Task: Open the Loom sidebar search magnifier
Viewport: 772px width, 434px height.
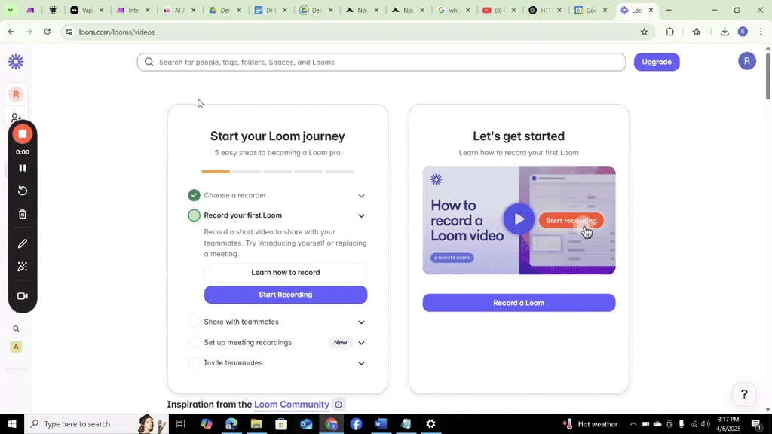Action: [x=15, y=328]
